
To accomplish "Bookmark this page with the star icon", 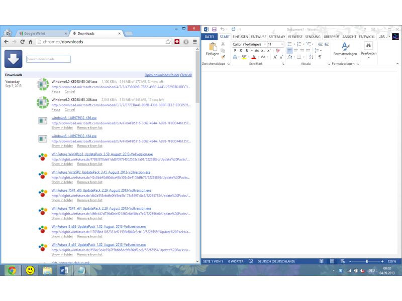I will click(x=168, y=42).
